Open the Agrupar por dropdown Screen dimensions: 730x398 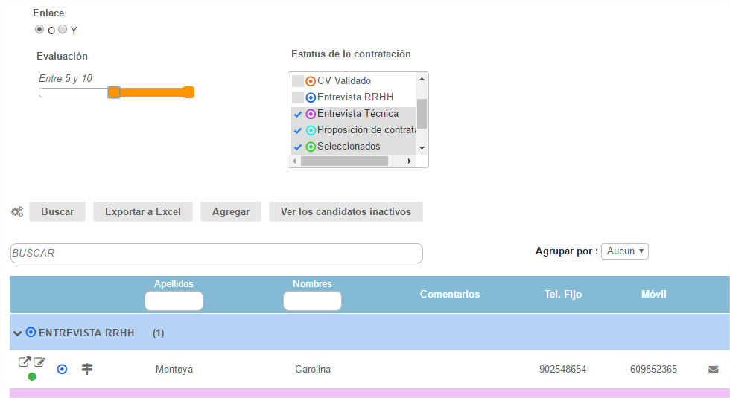(625, 251)
